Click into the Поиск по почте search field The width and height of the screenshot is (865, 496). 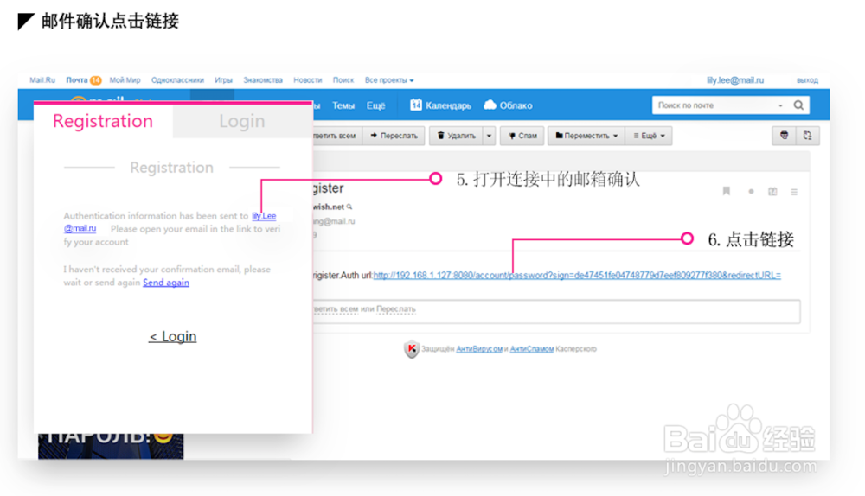pos(714,105)
